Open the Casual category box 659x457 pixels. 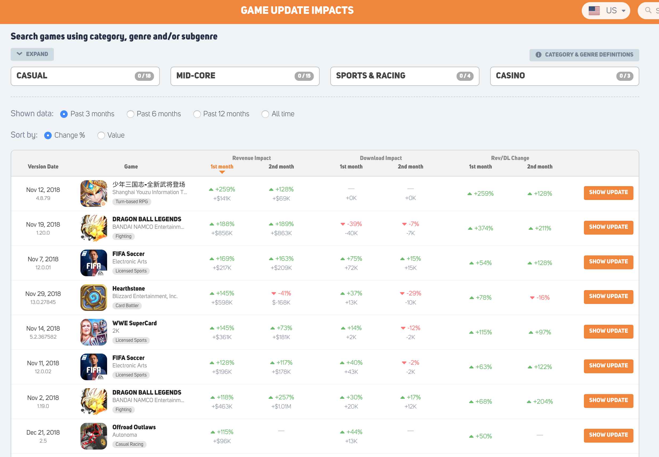click(x=85, y=76)
